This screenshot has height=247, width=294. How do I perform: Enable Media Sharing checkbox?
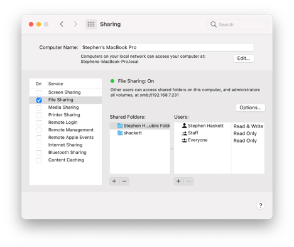click(x=39, y=107)
